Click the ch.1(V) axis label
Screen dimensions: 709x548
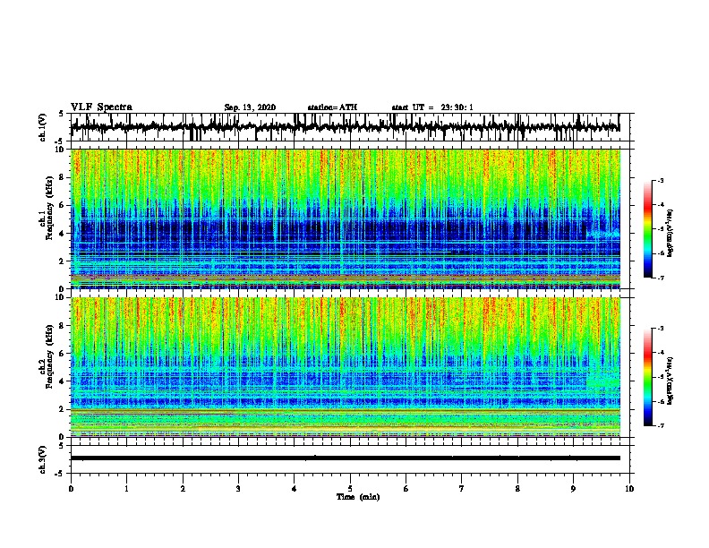pos(42,127)
